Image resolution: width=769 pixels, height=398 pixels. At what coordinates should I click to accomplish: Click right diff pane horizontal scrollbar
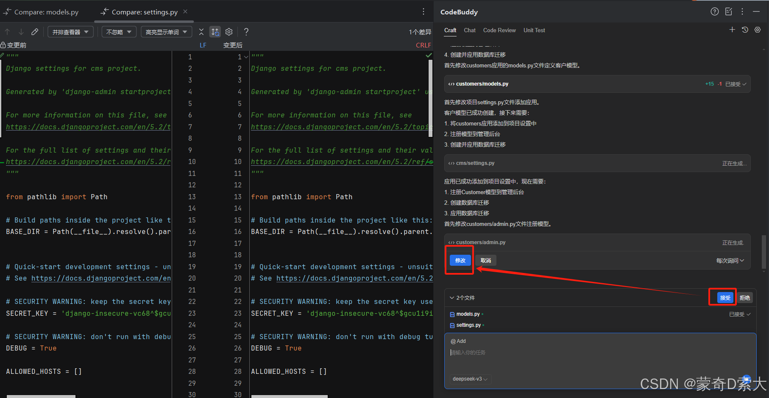click(x=290, y=396)
